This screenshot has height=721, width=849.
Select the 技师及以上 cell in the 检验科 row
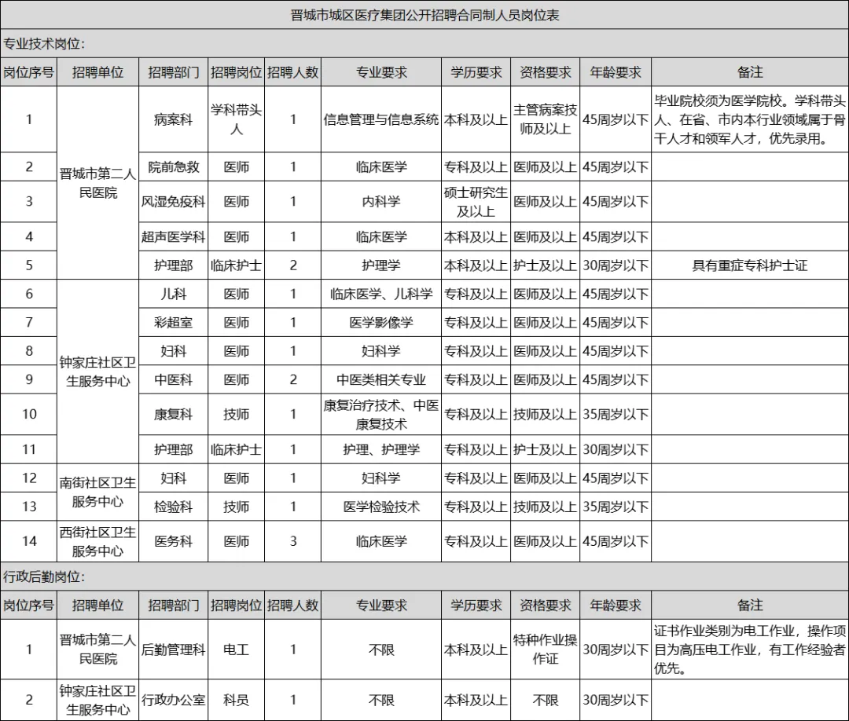click(546, 507)
